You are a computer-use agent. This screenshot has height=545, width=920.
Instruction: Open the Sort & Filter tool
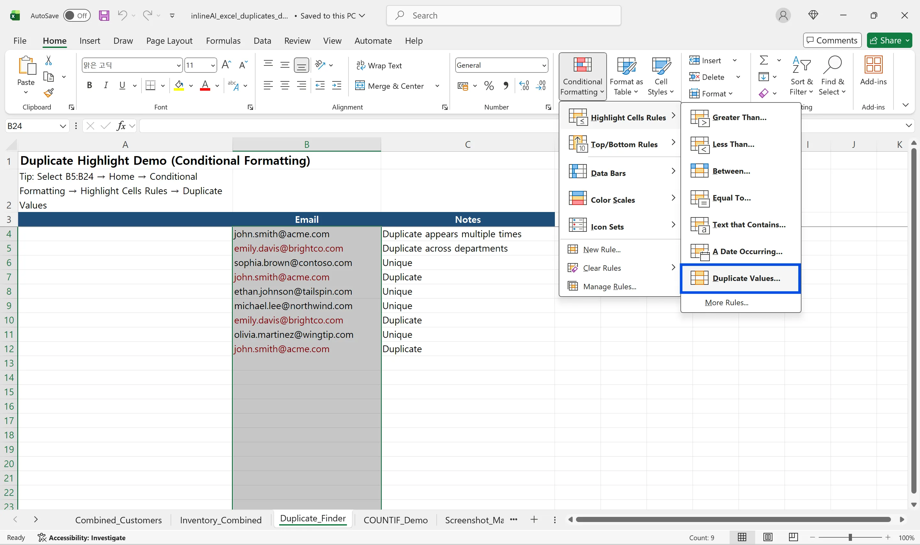(801, 75)
